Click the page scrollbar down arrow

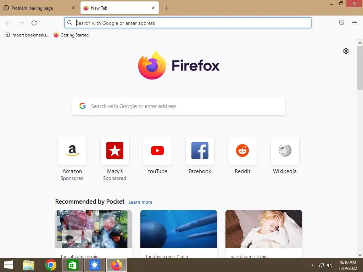(360, 255)
